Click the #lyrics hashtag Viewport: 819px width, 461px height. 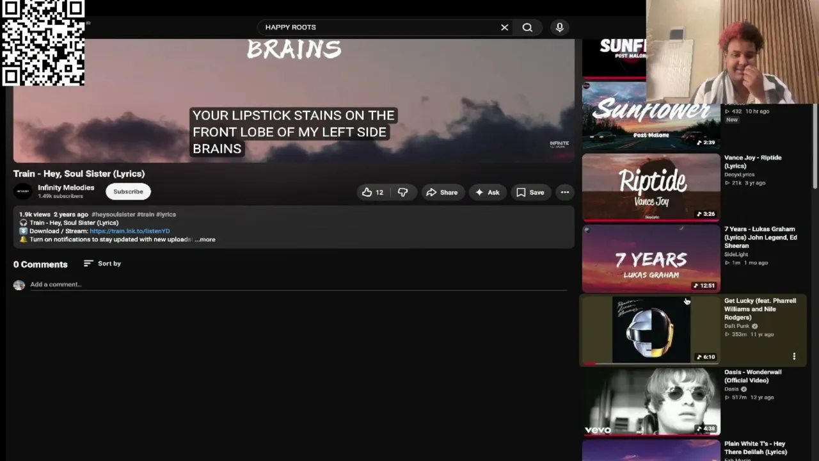tap(166, 214)
